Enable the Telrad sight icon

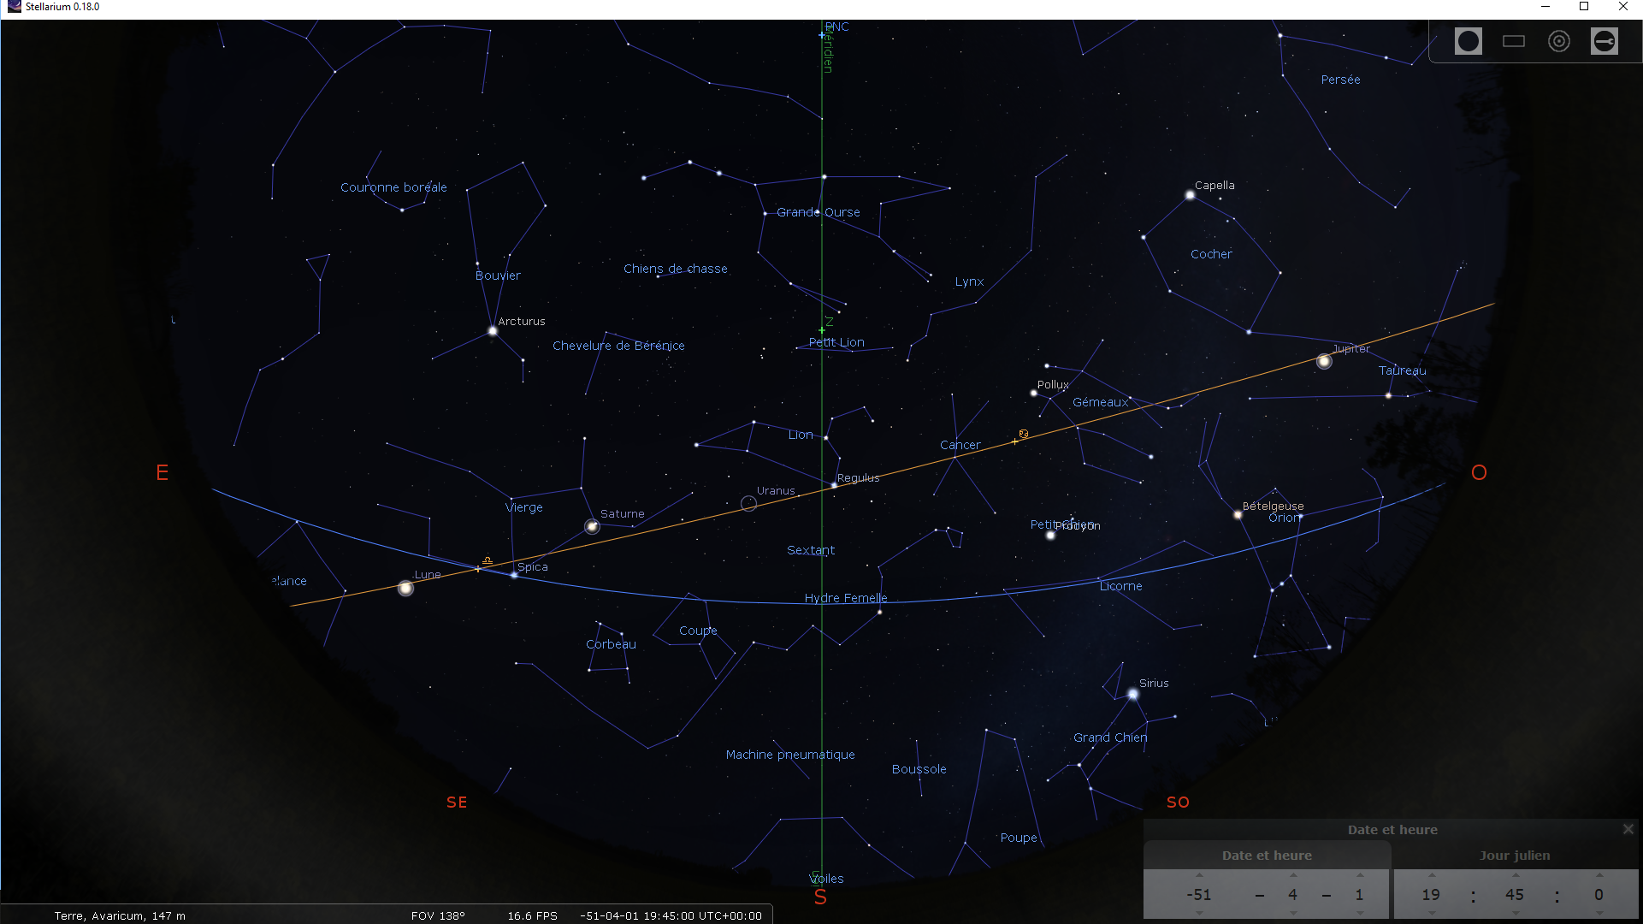click(1558, 41)
